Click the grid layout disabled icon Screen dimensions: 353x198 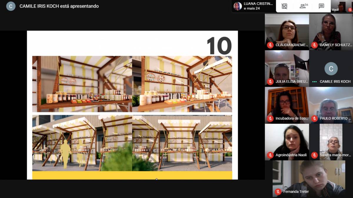[x=284, y=6]
